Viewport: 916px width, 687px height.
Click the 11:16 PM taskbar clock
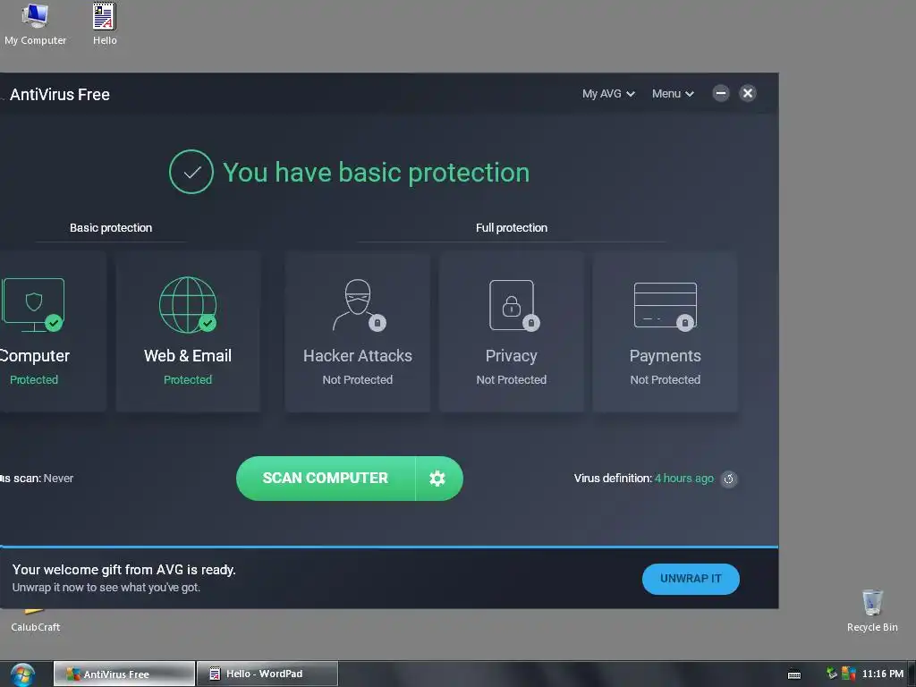(x=883, y=674)
